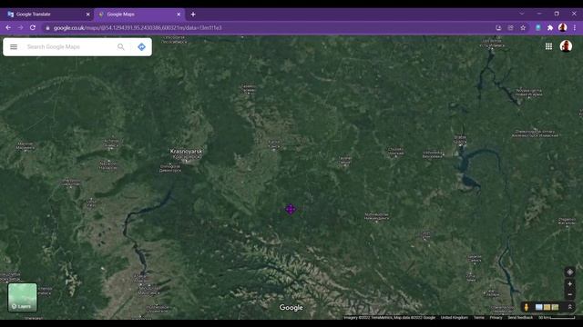Open the Google account avatar on the map
Screen dimensions: 583x327
(x=566, y=46)
